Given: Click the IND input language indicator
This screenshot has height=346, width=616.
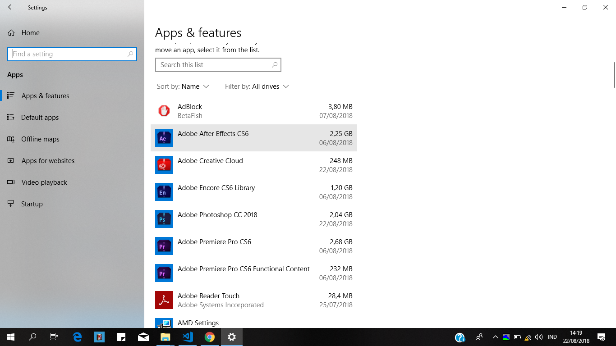Looking at the screenshot, I should click(552, 337).
